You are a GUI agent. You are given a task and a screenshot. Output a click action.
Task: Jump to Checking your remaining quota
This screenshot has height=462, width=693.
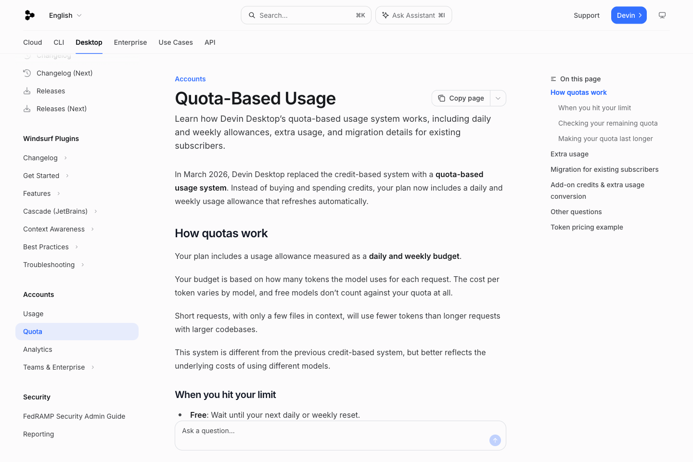[x=608, y=123]
